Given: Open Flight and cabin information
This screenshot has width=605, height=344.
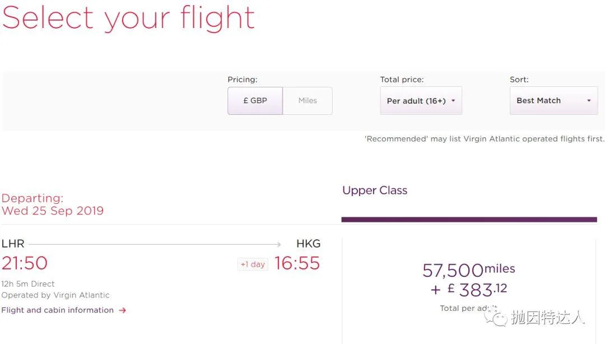Looking at the screenshot, I should coord(58,310).
